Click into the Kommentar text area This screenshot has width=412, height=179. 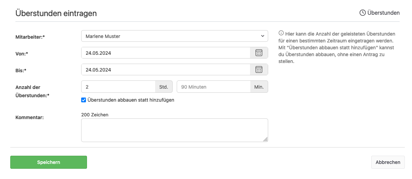175,130
